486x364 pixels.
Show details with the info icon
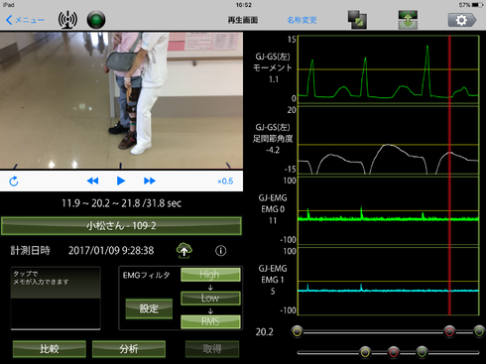(221, 251)
